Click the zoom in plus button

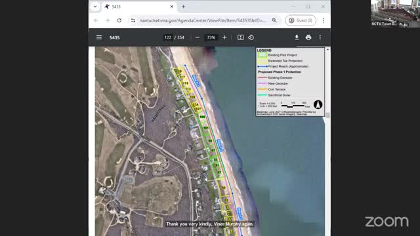tap(224, 37)
